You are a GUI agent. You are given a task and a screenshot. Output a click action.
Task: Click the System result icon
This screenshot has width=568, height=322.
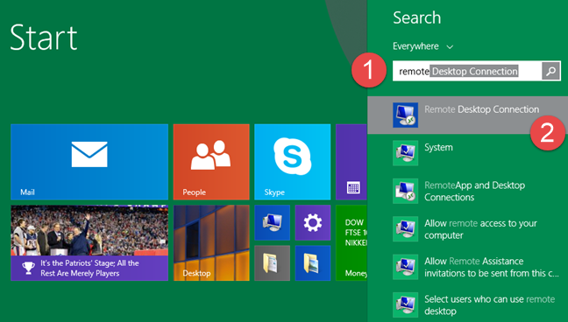(405, 153)
